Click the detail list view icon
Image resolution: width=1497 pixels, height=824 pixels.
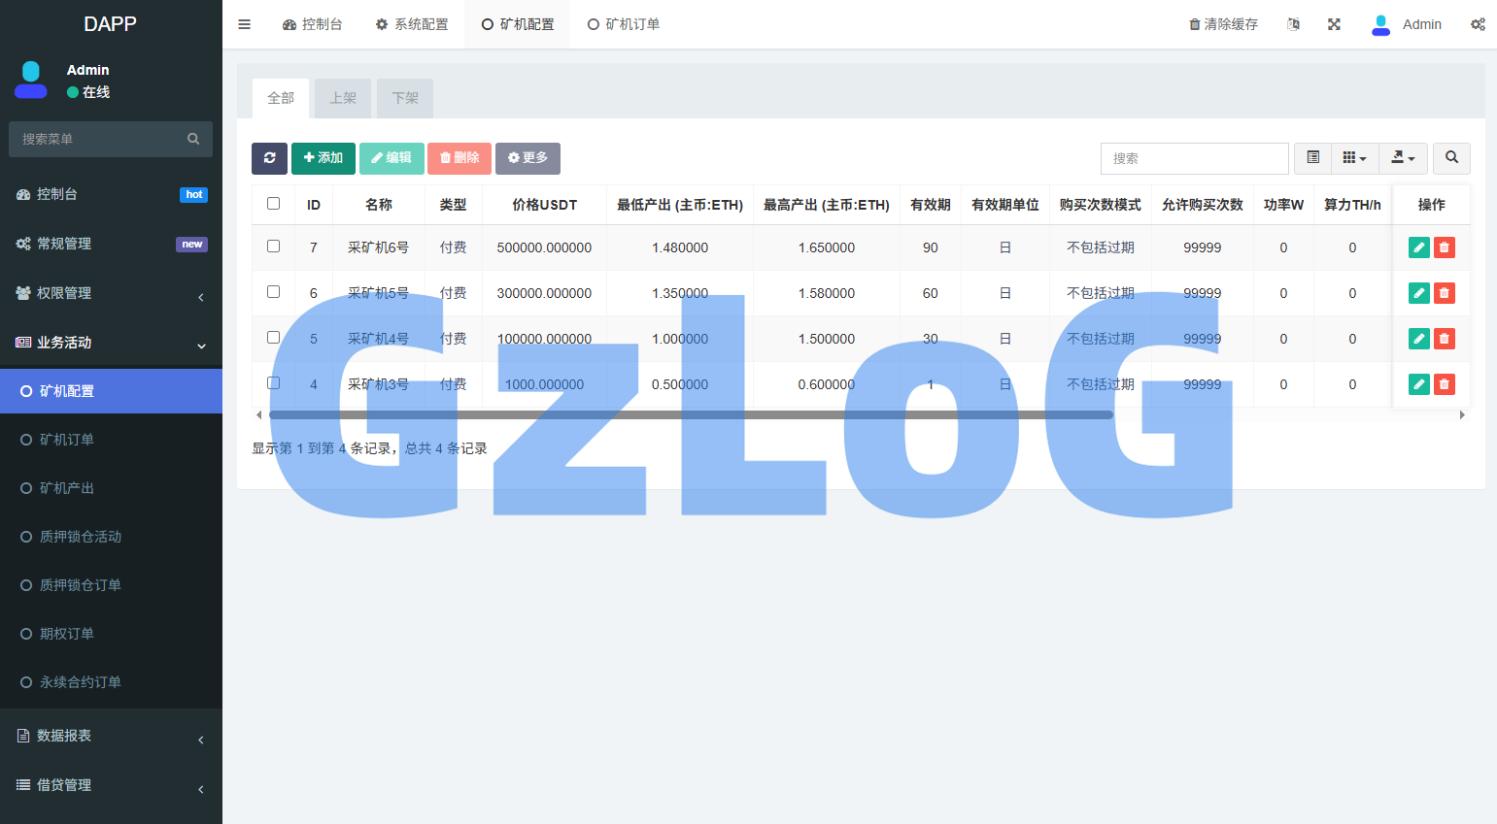pos(1312,158)
